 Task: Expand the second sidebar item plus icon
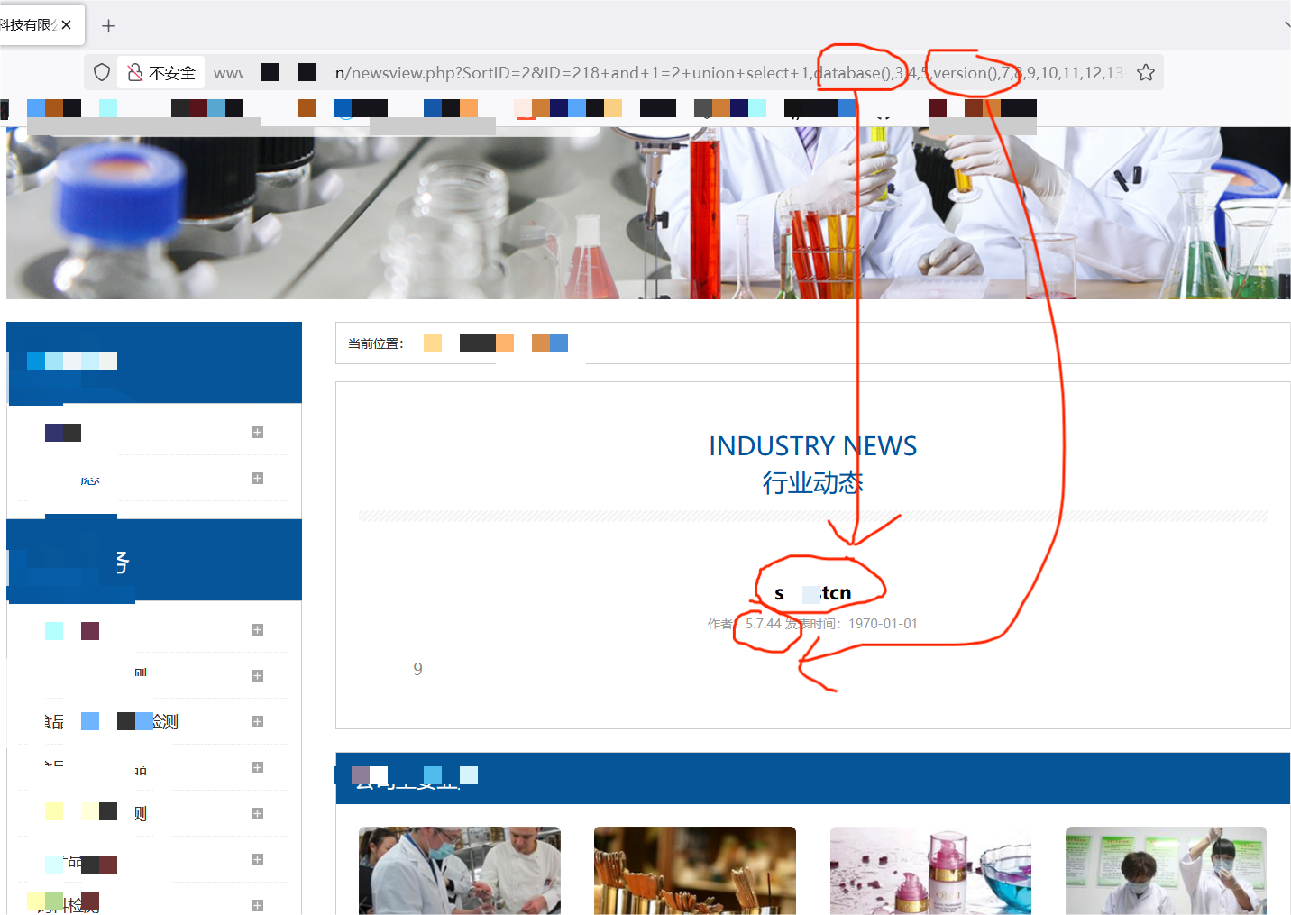(257, 478)
